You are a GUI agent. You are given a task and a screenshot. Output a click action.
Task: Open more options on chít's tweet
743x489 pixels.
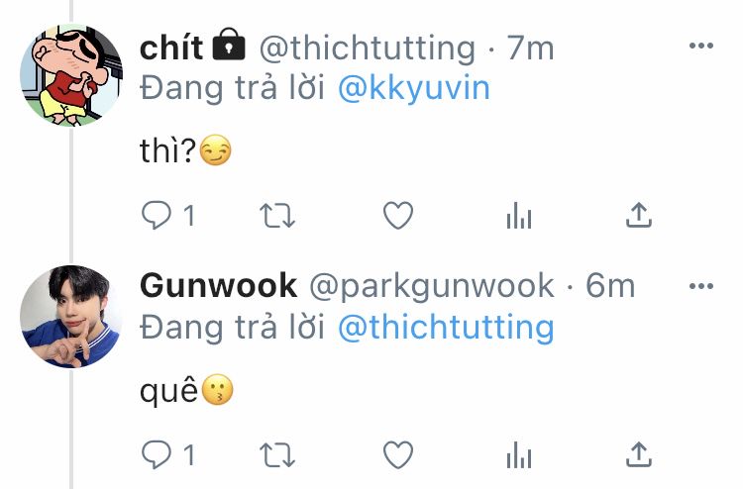coord(700,46)
